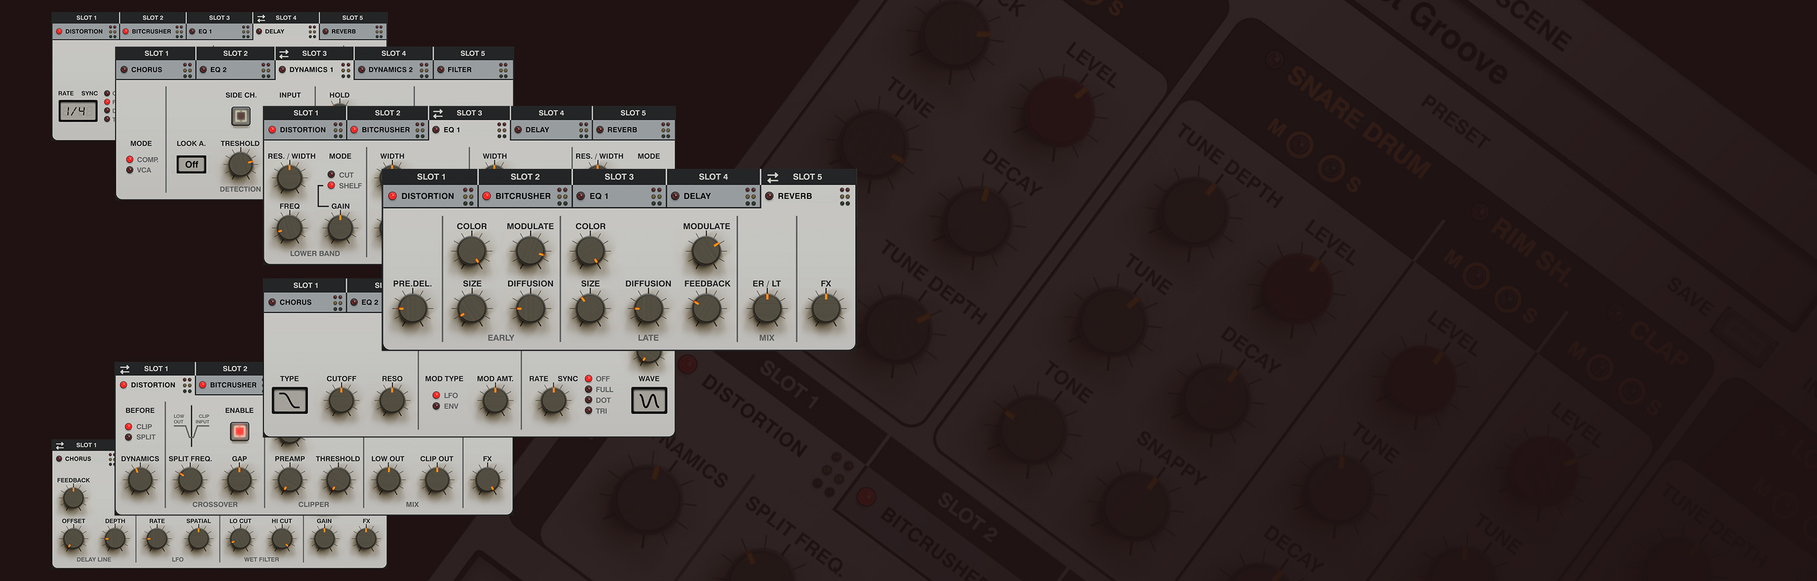The height and width of the screenshot is (581, 1817).
Task: Grab the six-dot handle beside CHORUS in the Dynamics panel
Action: pyautogui.click(x=187, y=70)
